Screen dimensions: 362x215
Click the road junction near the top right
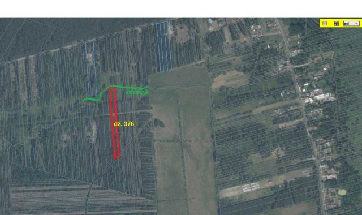pyautogui.click(x=289, y=63)
